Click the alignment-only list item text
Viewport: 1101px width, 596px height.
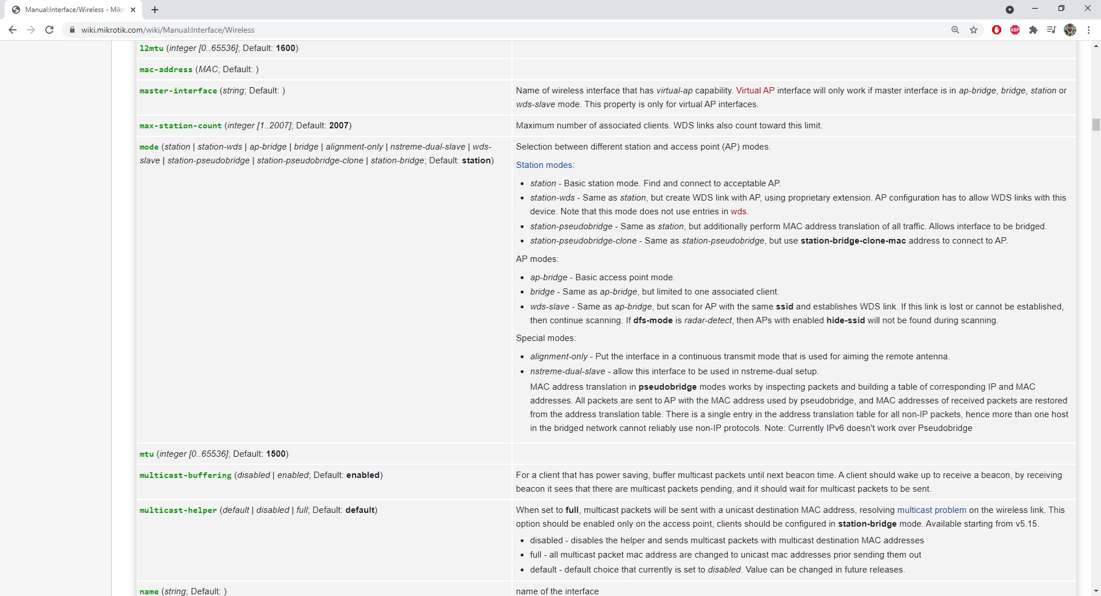(x=740, y=356)
